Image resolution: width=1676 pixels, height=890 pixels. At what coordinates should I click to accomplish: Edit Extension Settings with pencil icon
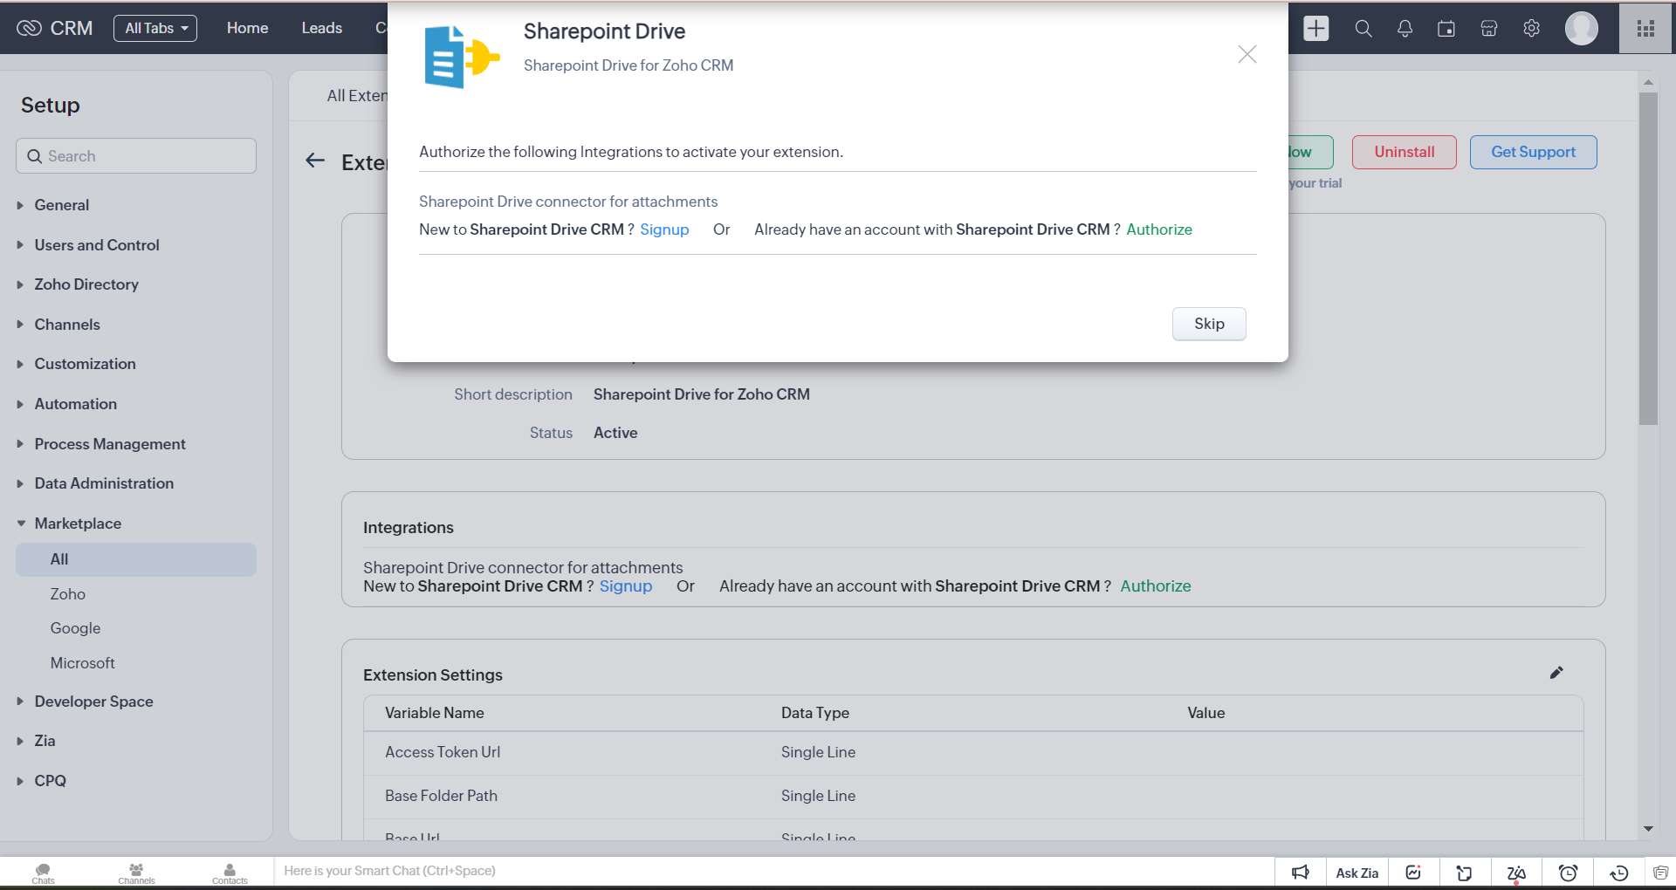tap(1556, 673)
